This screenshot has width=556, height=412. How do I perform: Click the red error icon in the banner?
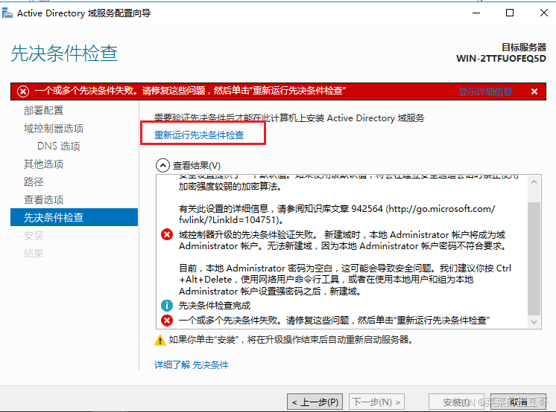tap(23, 91)
